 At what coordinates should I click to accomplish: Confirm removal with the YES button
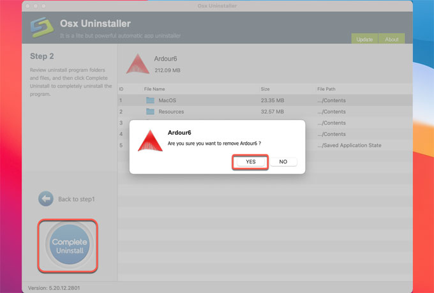250,162
